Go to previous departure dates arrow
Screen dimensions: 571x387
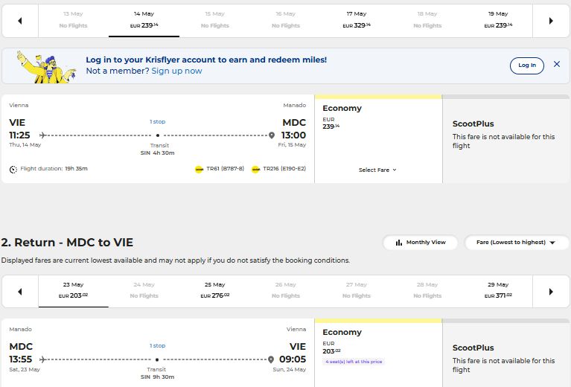20,21
